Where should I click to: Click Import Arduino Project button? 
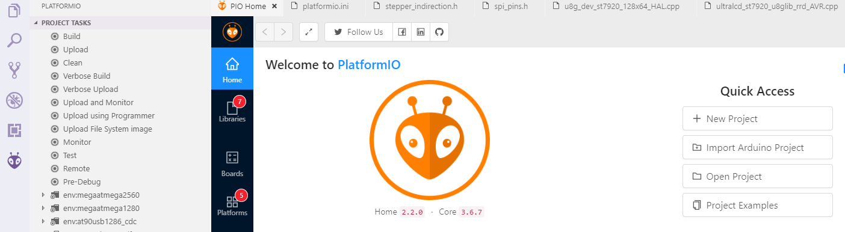(758, 147)
